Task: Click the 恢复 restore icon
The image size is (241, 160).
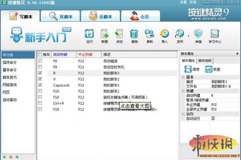Action: point(209,69)
